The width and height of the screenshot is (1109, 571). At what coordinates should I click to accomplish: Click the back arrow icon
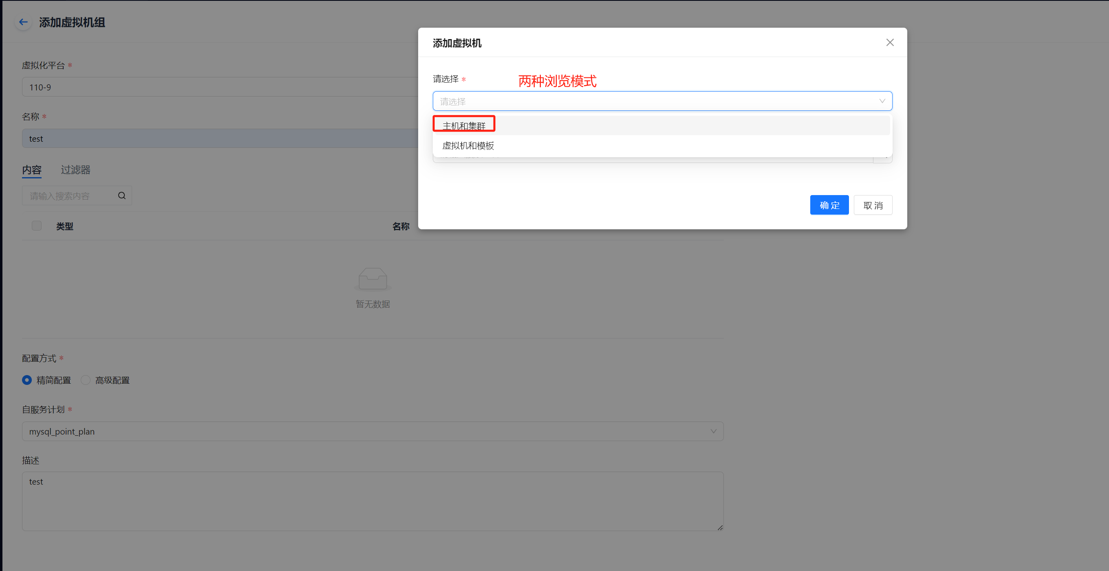point(23,22)
